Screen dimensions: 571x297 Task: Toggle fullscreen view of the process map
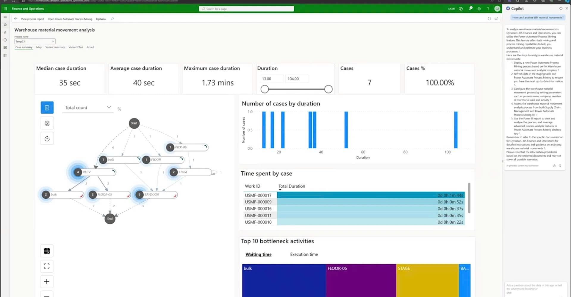47,266
